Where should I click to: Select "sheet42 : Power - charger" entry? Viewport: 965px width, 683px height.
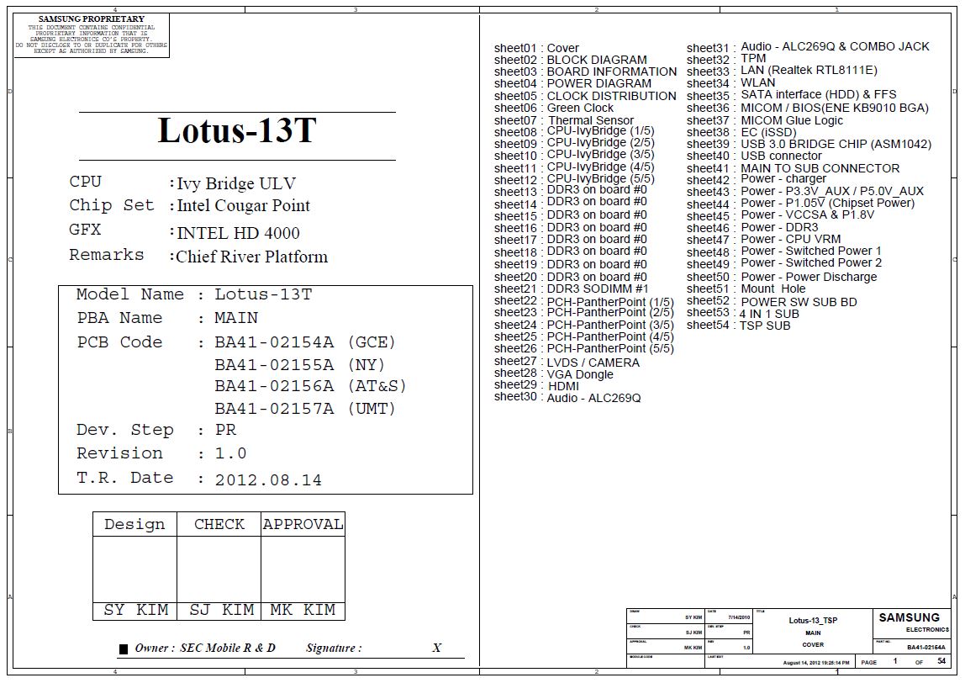pos(757,179)
